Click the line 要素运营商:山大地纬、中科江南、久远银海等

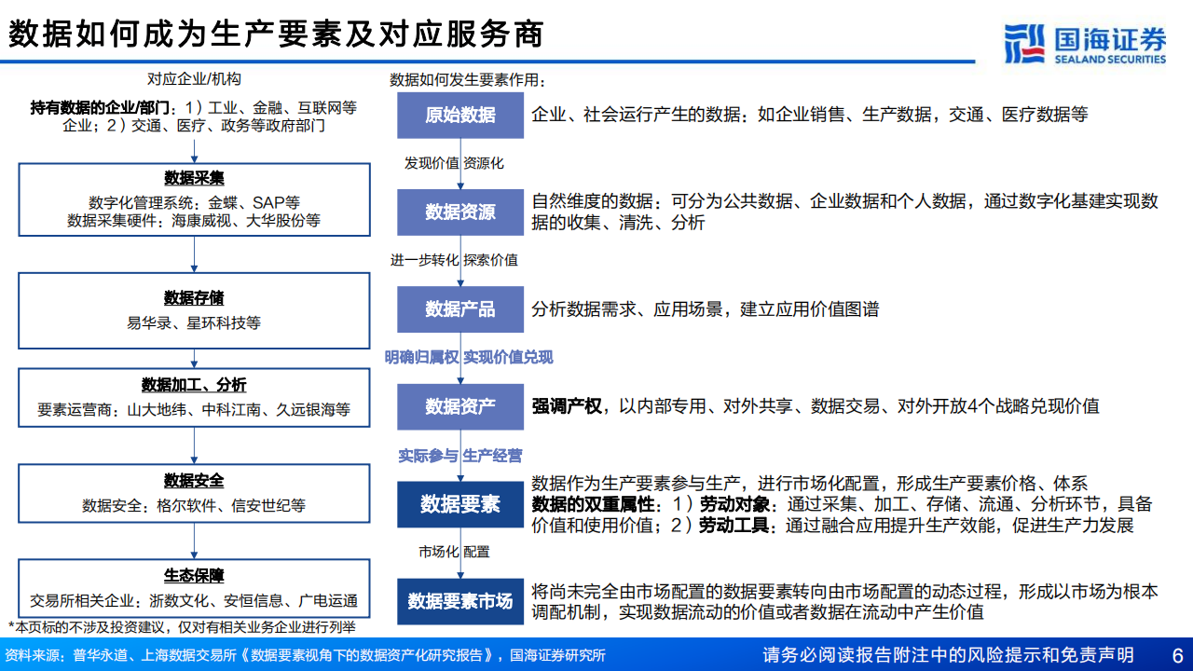coord(194,410)
